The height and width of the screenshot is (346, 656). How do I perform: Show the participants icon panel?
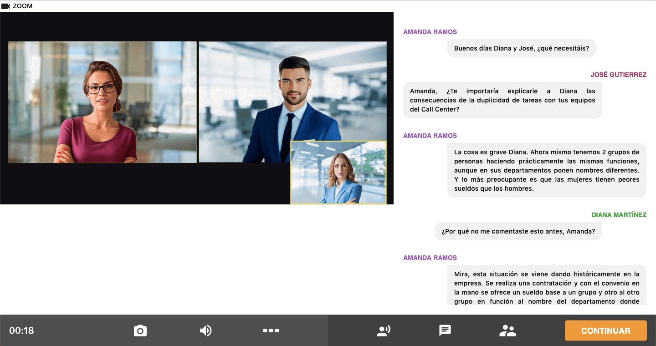point(507,331)
